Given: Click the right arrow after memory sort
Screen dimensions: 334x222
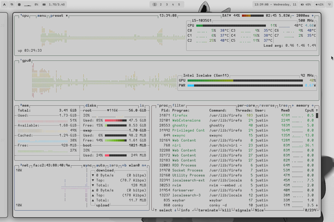Looking at the screenshot, I should (x=313, y=105).
